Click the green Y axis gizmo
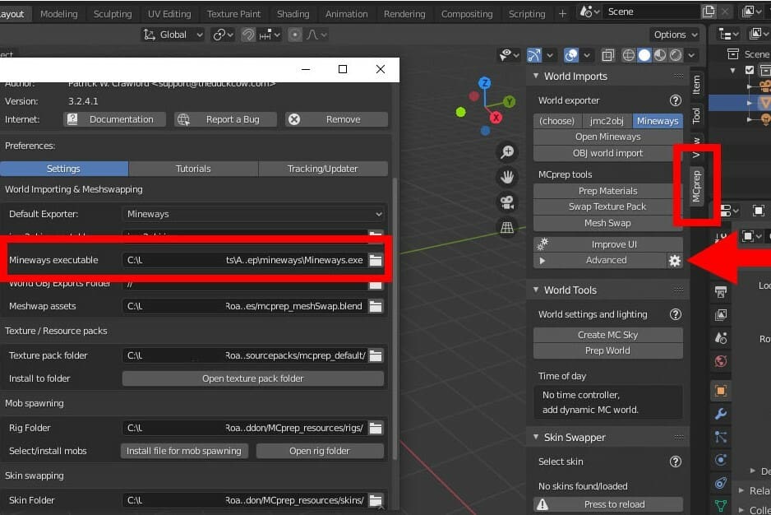The width and height of the screenshot is (771, 515). (x=509, y=102)
